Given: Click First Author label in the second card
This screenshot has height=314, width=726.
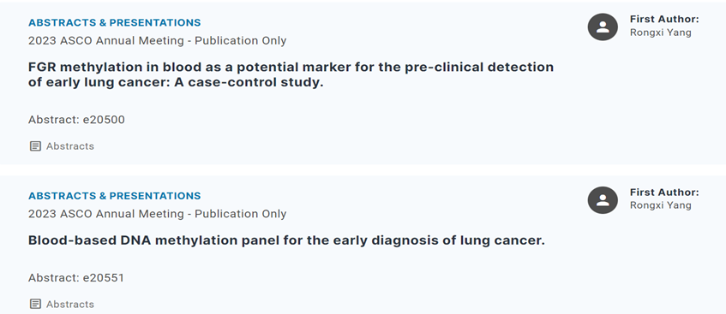Looking at the screenshot, I should pyautogui.click(x=664, y=192).
